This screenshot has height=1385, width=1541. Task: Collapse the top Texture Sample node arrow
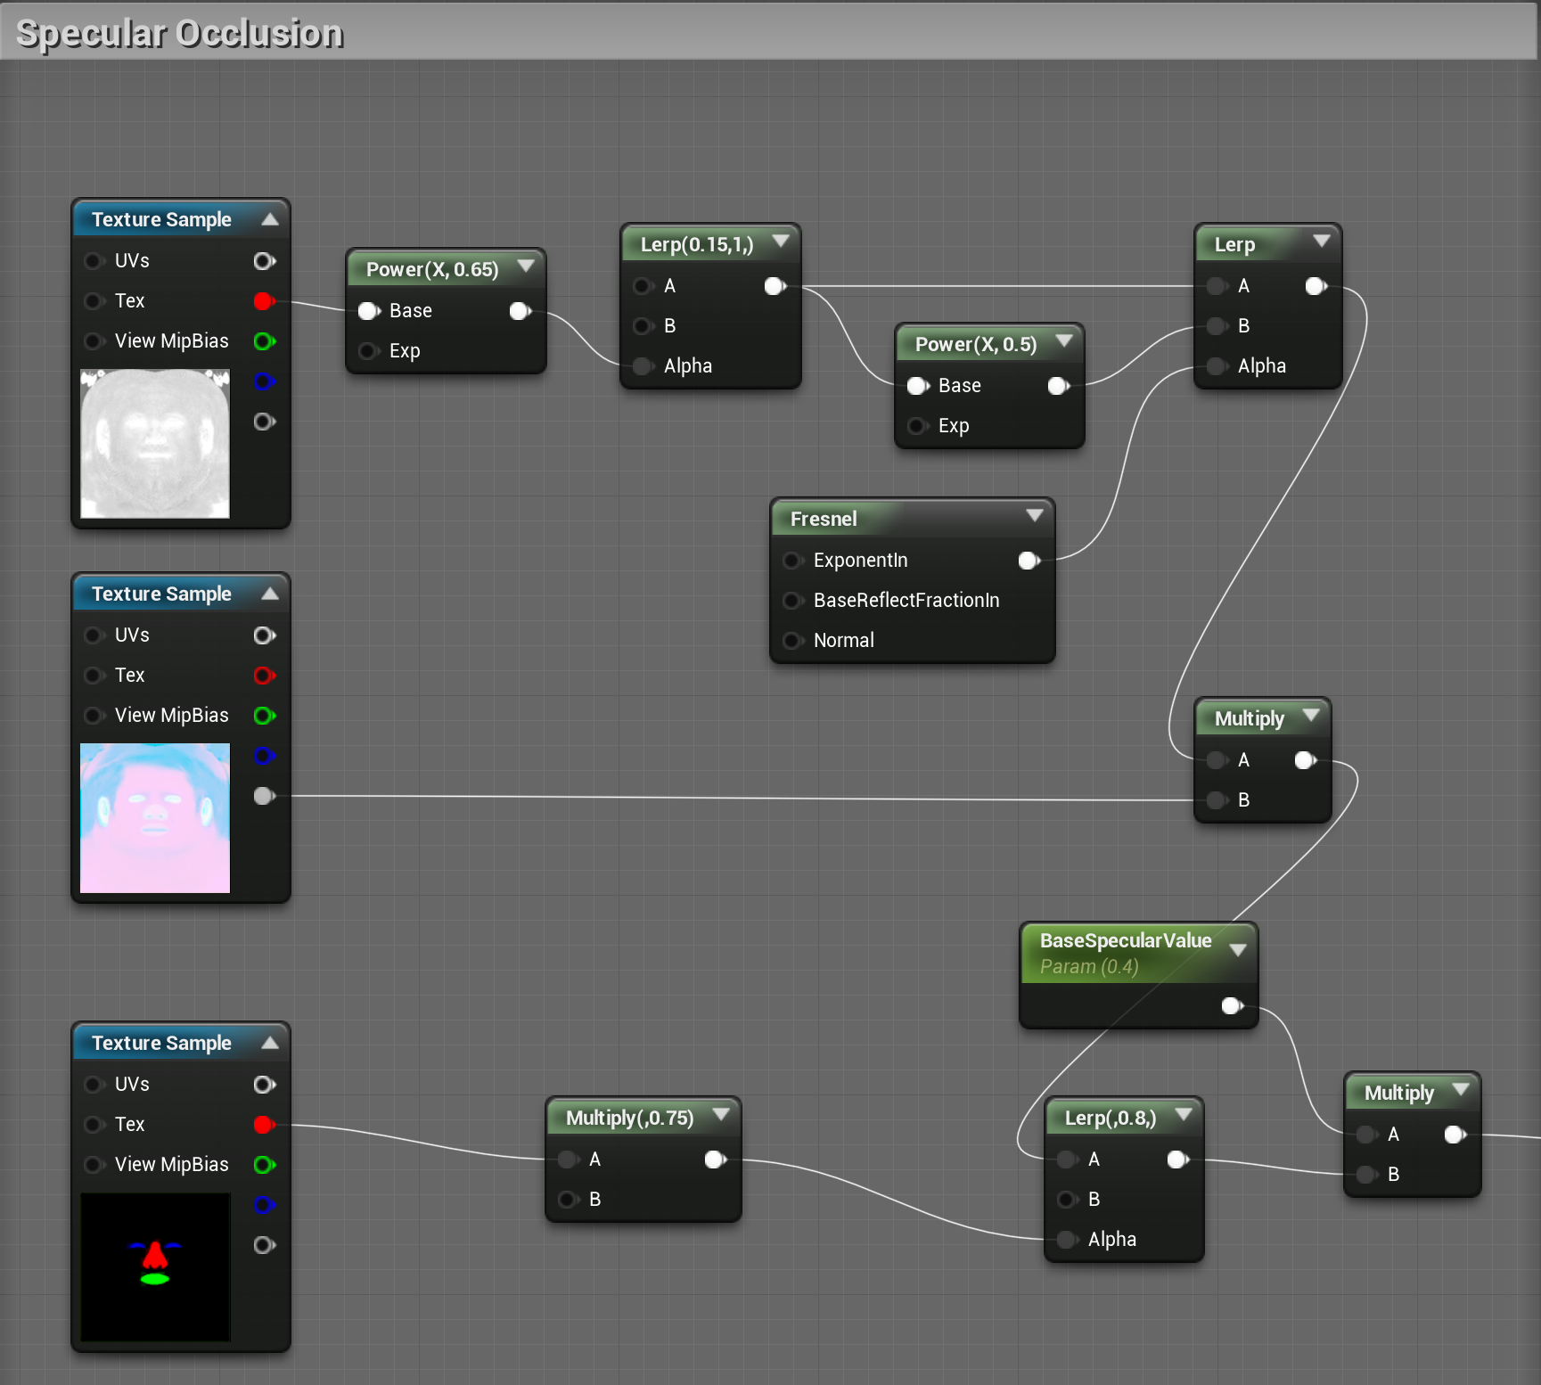(x=270, y=219)
